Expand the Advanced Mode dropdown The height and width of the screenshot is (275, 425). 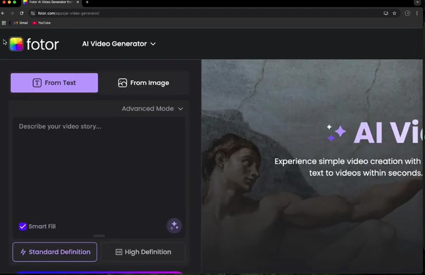152,108
